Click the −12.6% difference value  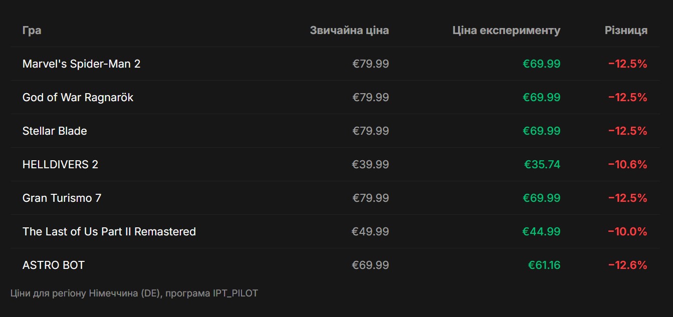627,265
